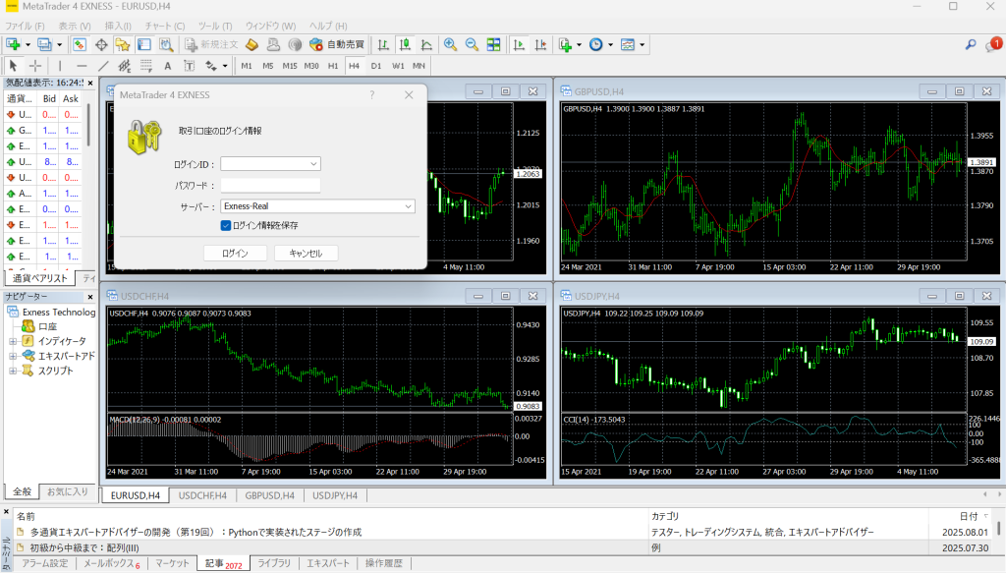The width and height of the screenshot is (1006, 573).
Task: Select the crosshair tool
Action: tap(35, 66)
